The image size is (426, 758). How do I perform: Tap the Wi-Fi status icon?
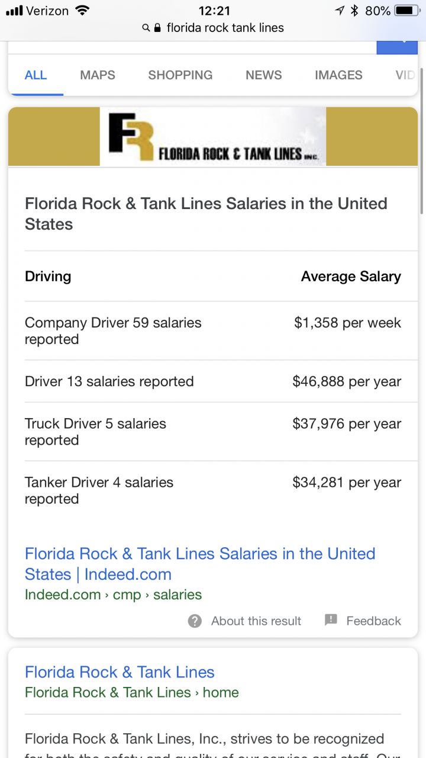click(82, 10)
